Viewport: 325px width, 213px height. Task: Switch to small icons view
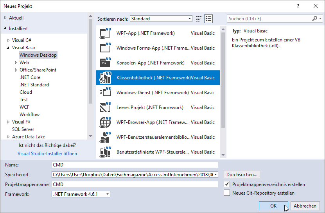[x=199, y=19]
